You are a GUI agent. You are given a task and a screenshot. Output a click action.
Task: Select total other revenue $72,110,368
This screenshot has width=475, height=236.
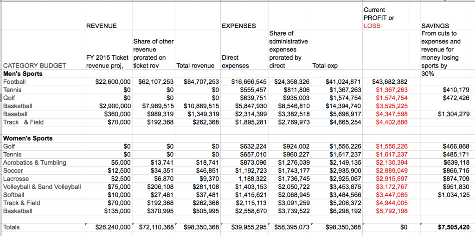pos(156,227)
